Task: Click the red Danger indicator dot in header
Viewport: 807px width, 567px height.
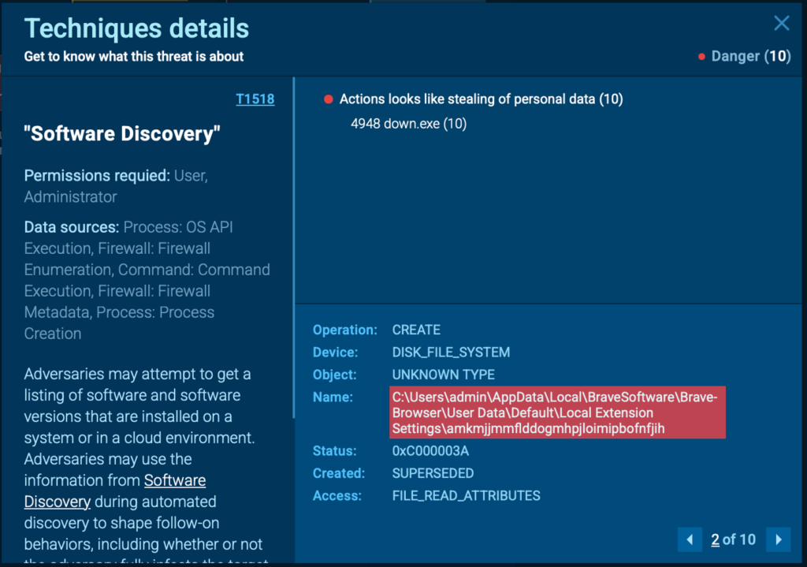Action: pyautogui.click(x=701, y=57)
